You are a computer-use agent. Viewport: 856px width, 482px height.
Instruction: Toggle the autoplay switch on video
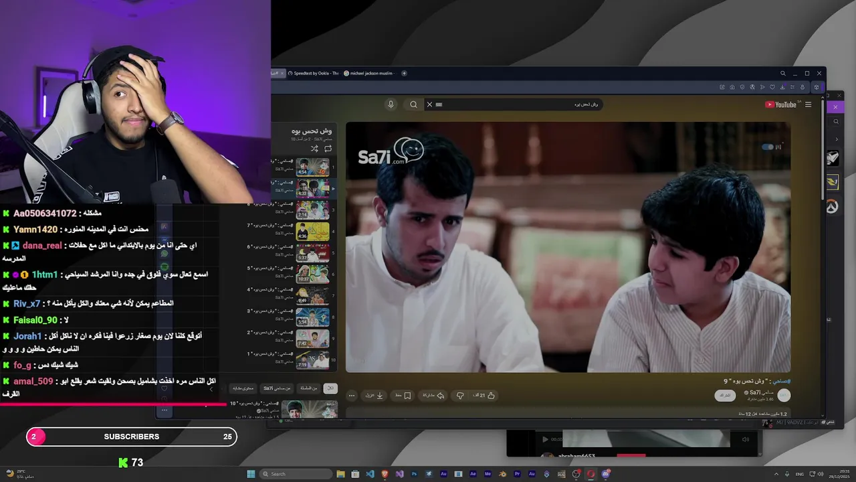click(768, 147)
